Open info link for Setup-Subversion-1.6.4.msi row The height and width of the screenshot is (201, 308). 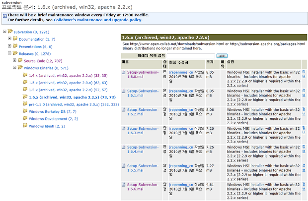click(304, 149)
